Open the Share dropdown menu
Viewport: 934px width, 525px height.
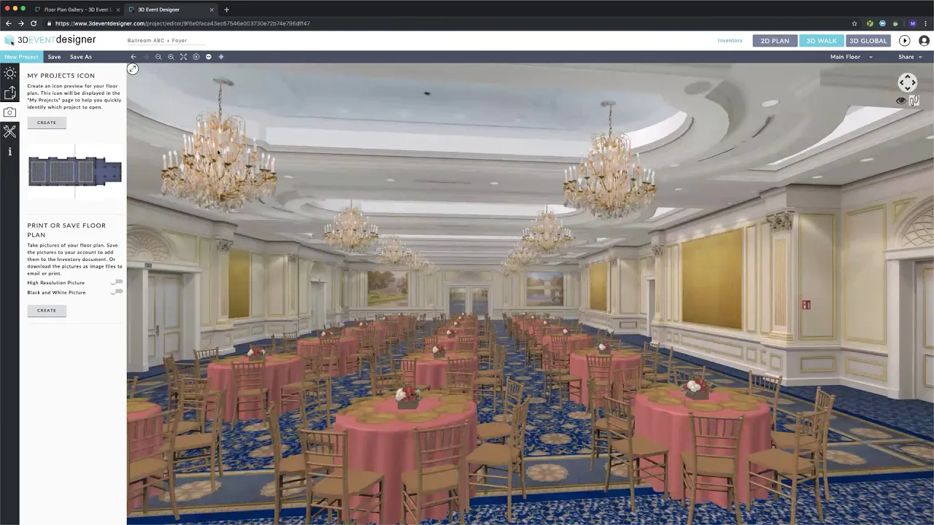pyautogui.click(x=910, y=57)
